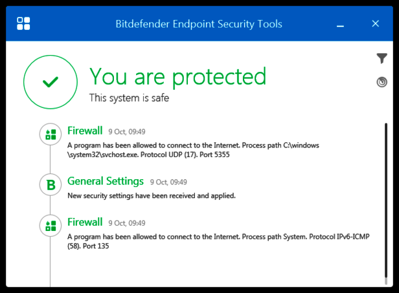
Task: Click the General Settings 'B' icon
Action: [x=50, y=186]
